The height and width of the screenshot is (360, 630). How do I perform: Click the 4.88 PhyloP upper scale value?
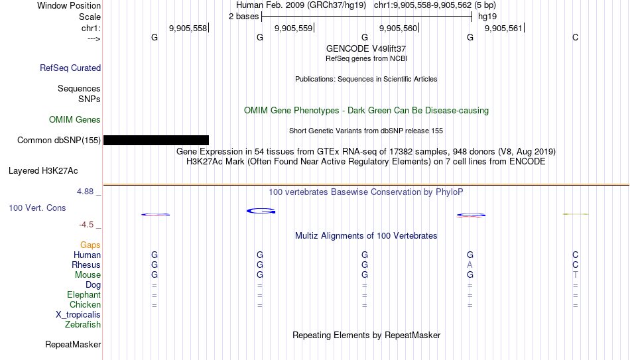(x=85, y=192)
